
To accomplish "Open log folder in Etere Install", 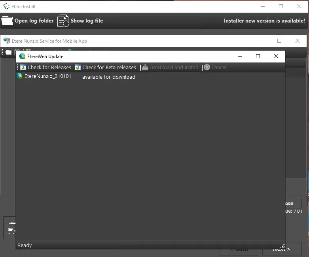I will (x=27, y=21).
